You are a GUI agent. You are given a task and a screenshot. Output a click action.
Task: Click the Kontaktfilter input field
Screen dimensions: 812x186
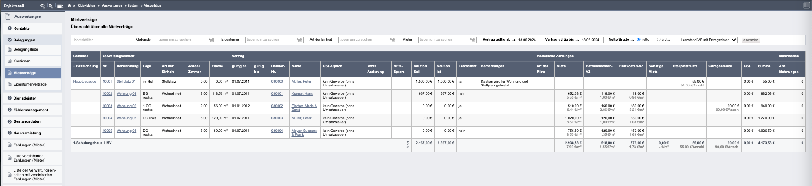[x=102, y=40]
